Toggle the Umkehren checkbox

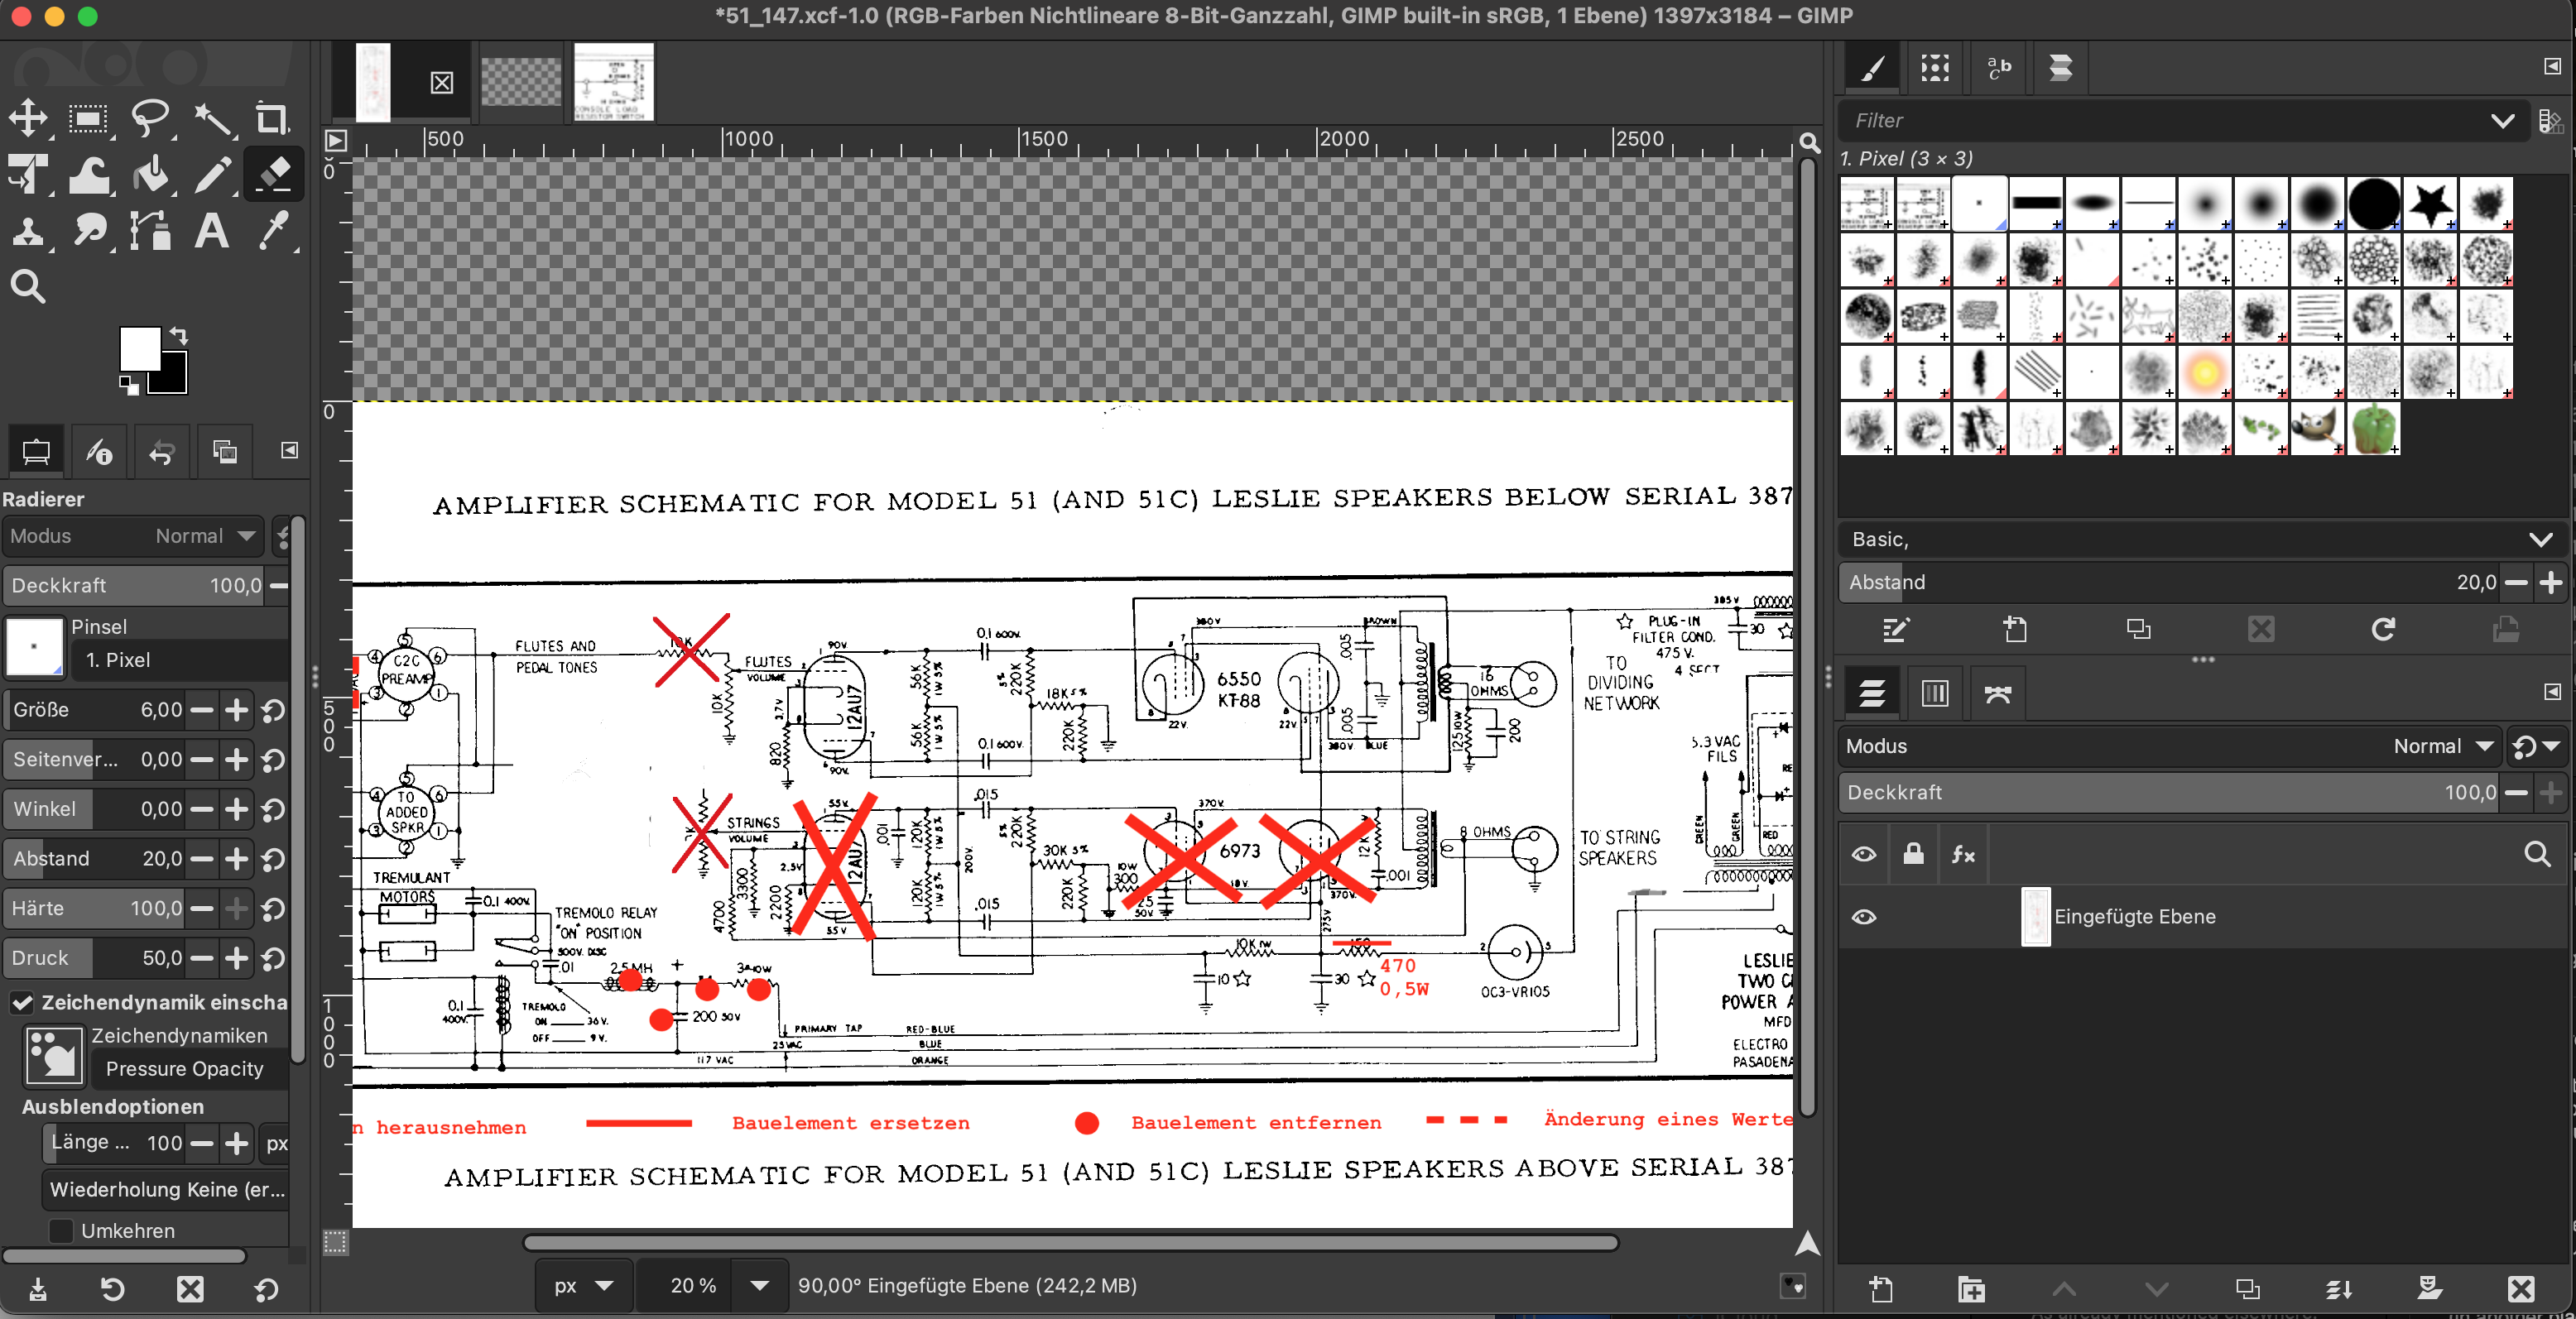click(x=61, y=1231)
